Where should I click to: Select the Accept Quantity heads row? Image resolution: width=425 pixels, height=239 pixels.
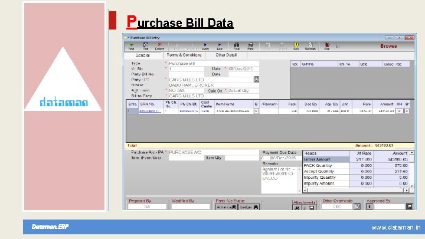356,171
